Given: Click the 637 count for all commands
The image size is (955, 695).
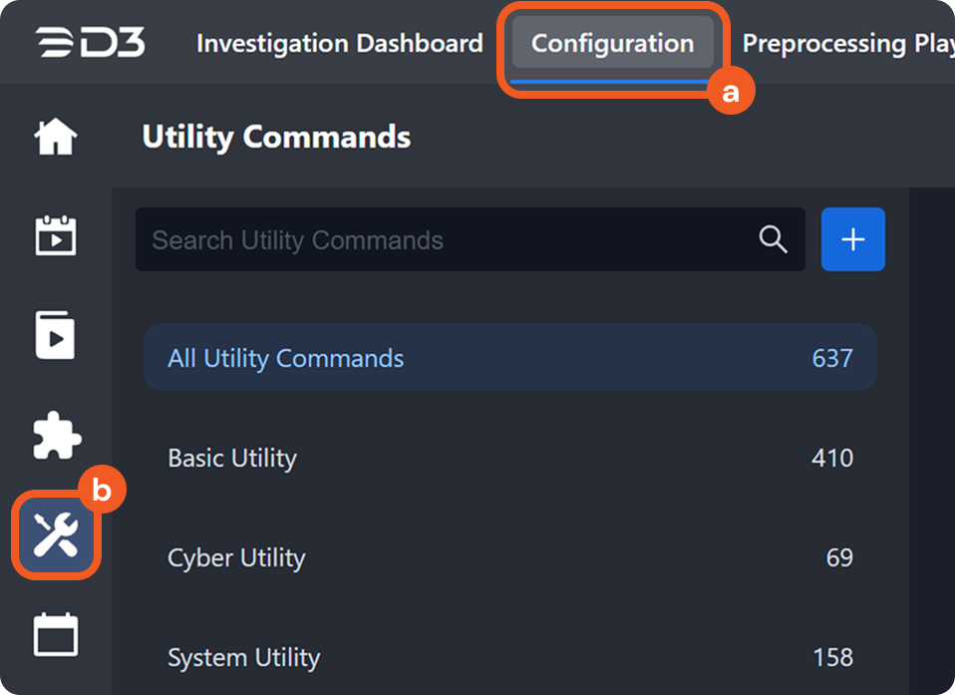Looking at the screenshot, I should [831, 358].
